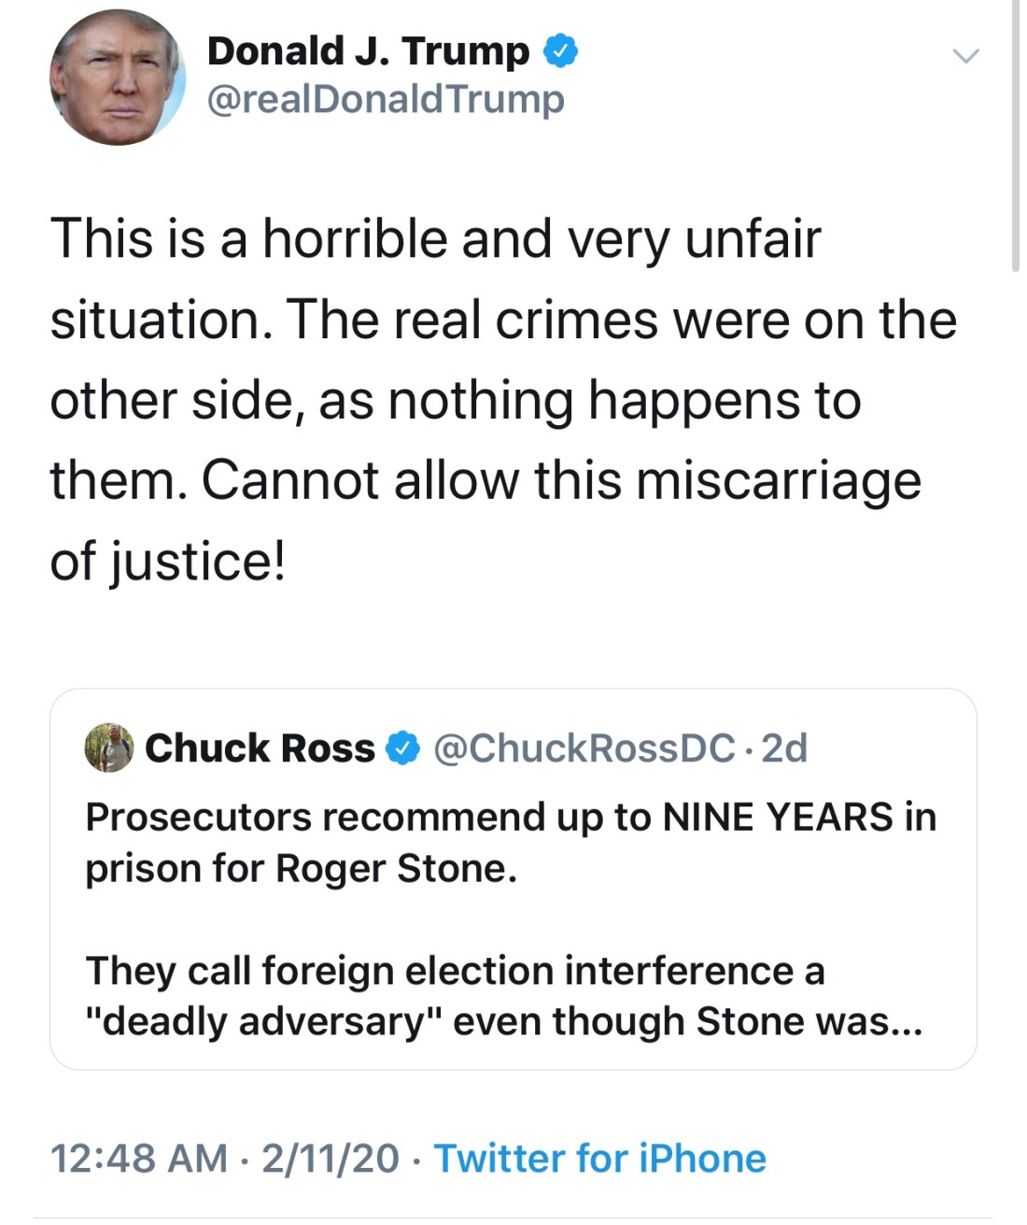Click the "prison for Roger Stone." line

pyautogui.click(x=301, y=869)
